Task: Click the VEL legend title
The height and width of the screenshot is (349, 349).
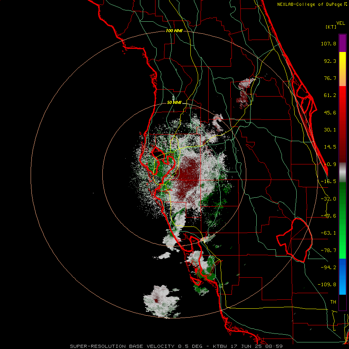Action: pyautogui.click(x=341, y=23)
